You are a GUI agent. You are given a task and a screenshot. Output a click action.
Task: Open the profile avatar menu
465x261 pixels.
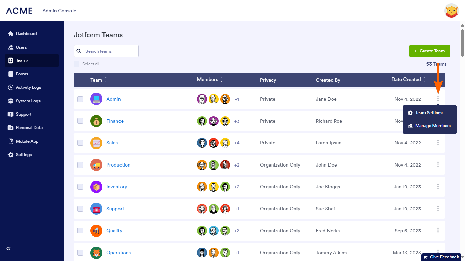(x=452, y=11)
